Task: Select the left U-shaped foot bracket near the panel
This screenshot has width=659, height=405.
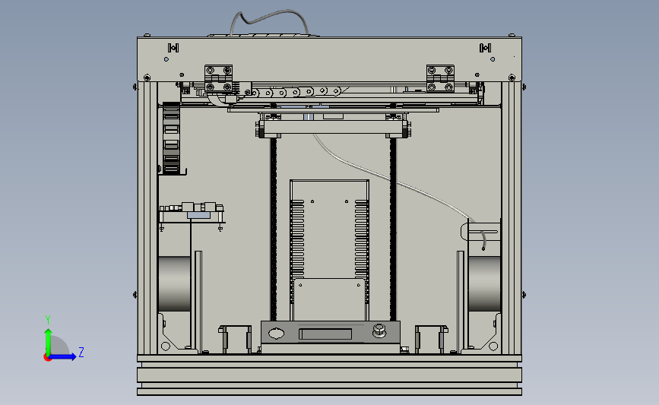Action: click(x=235, y=339)
